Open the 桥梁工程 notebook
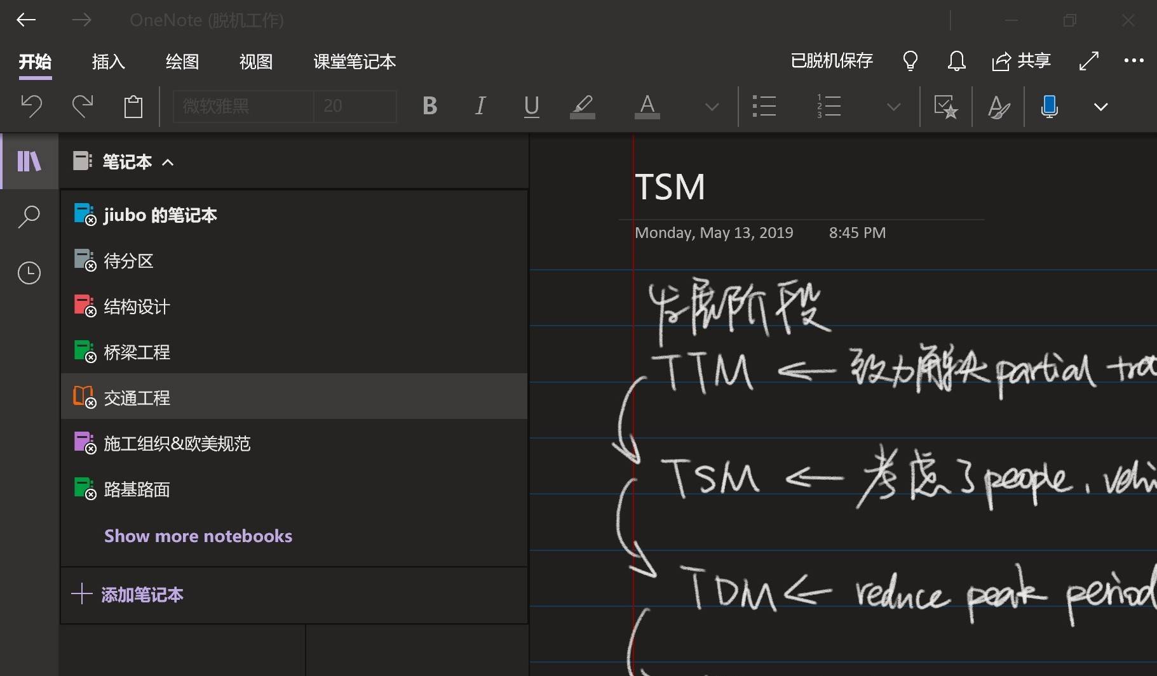This screenshot has width=1157, height=676. coord(294,352)
